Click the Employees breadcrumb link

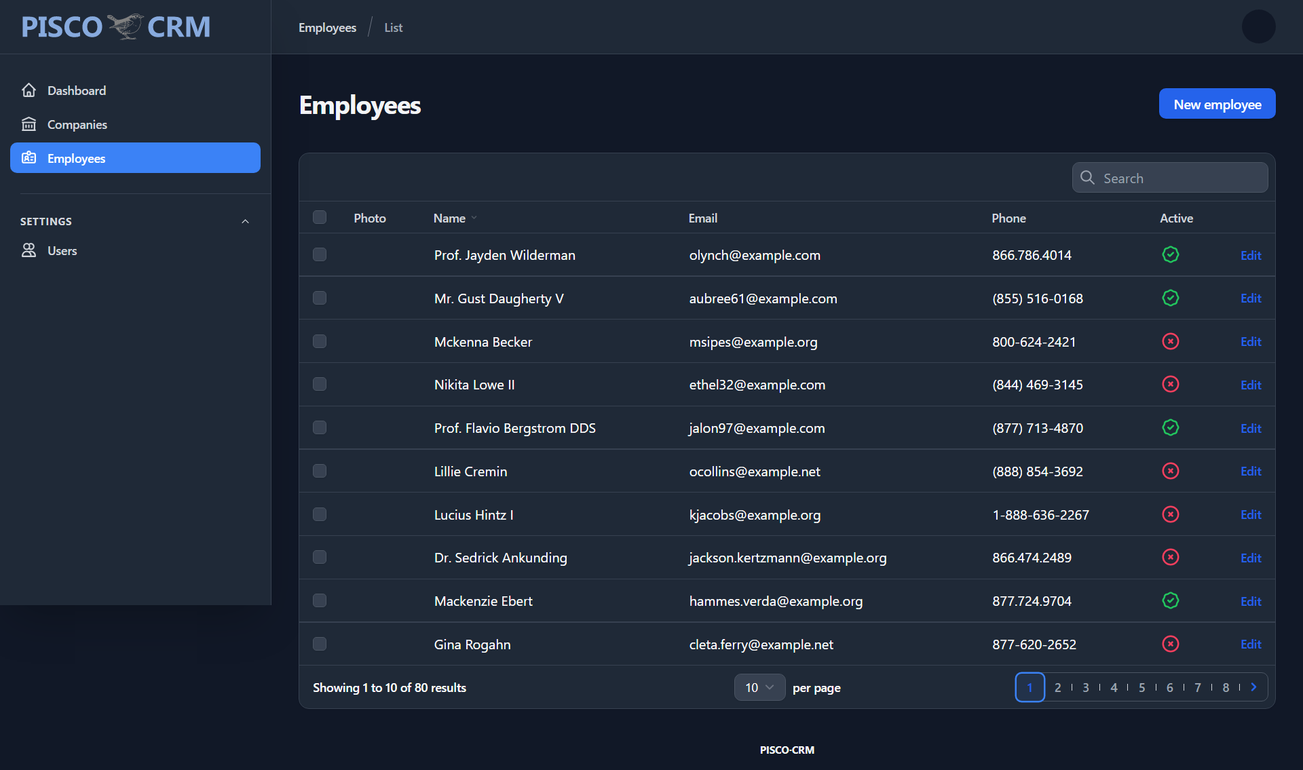pos(327,27)
